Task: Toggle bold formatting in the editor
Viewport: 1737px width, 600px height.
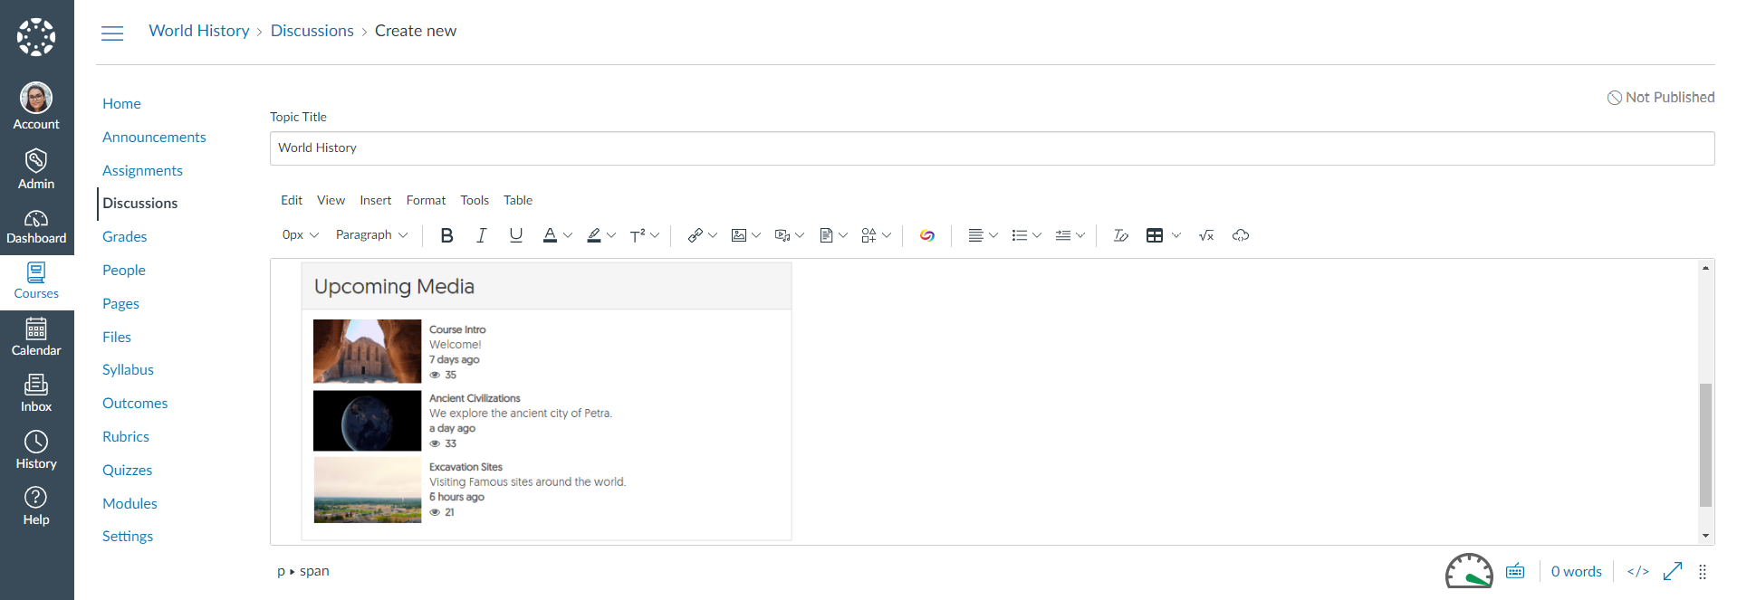Action: click(446, 235)
